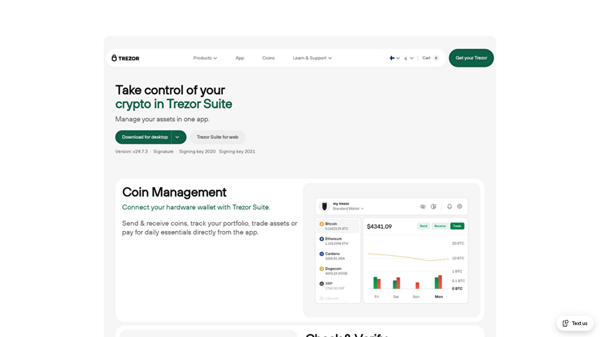This screenshot has width=600, height=337.
Task: Click the Sunday red bar in the chart
Action: click(x=417, y=286)
